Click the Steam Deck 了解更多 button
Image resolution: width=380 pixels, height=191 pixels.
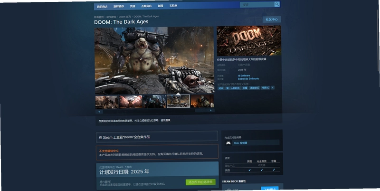click(269, 189)
